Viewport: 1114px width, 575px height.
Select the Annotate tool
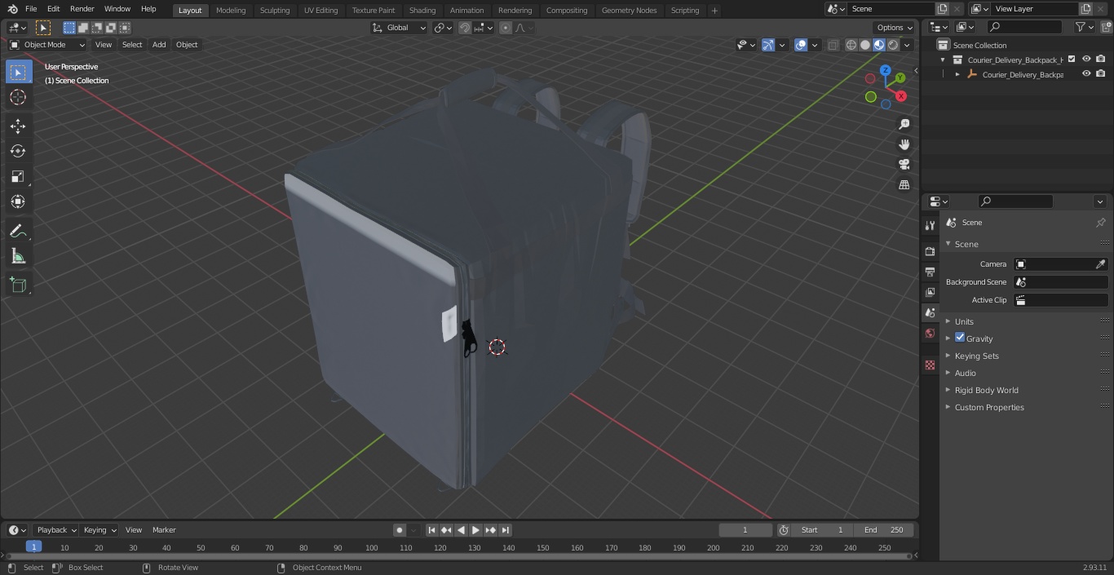click(18, 232)
